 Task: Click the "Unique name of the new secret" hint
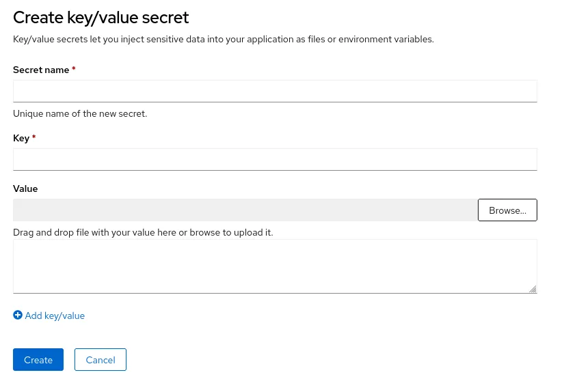[80, 113]
